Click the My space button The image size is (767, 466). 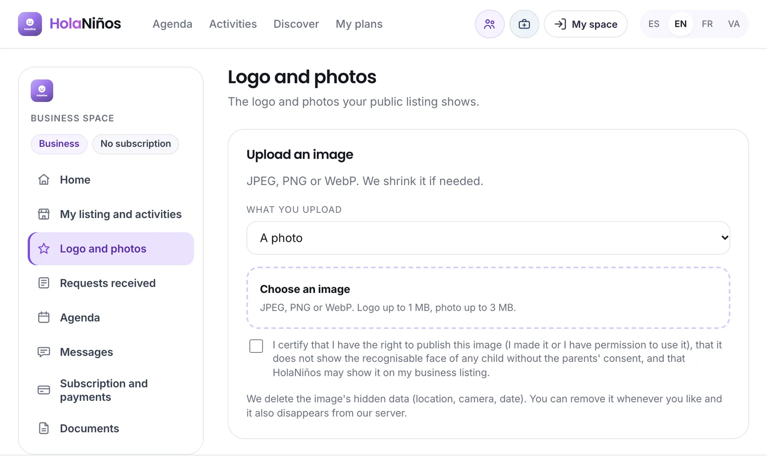tap(586, 24)
